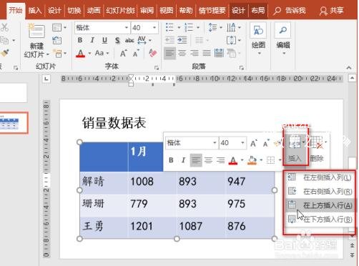Click the 共享 share button

coord(331,11)
